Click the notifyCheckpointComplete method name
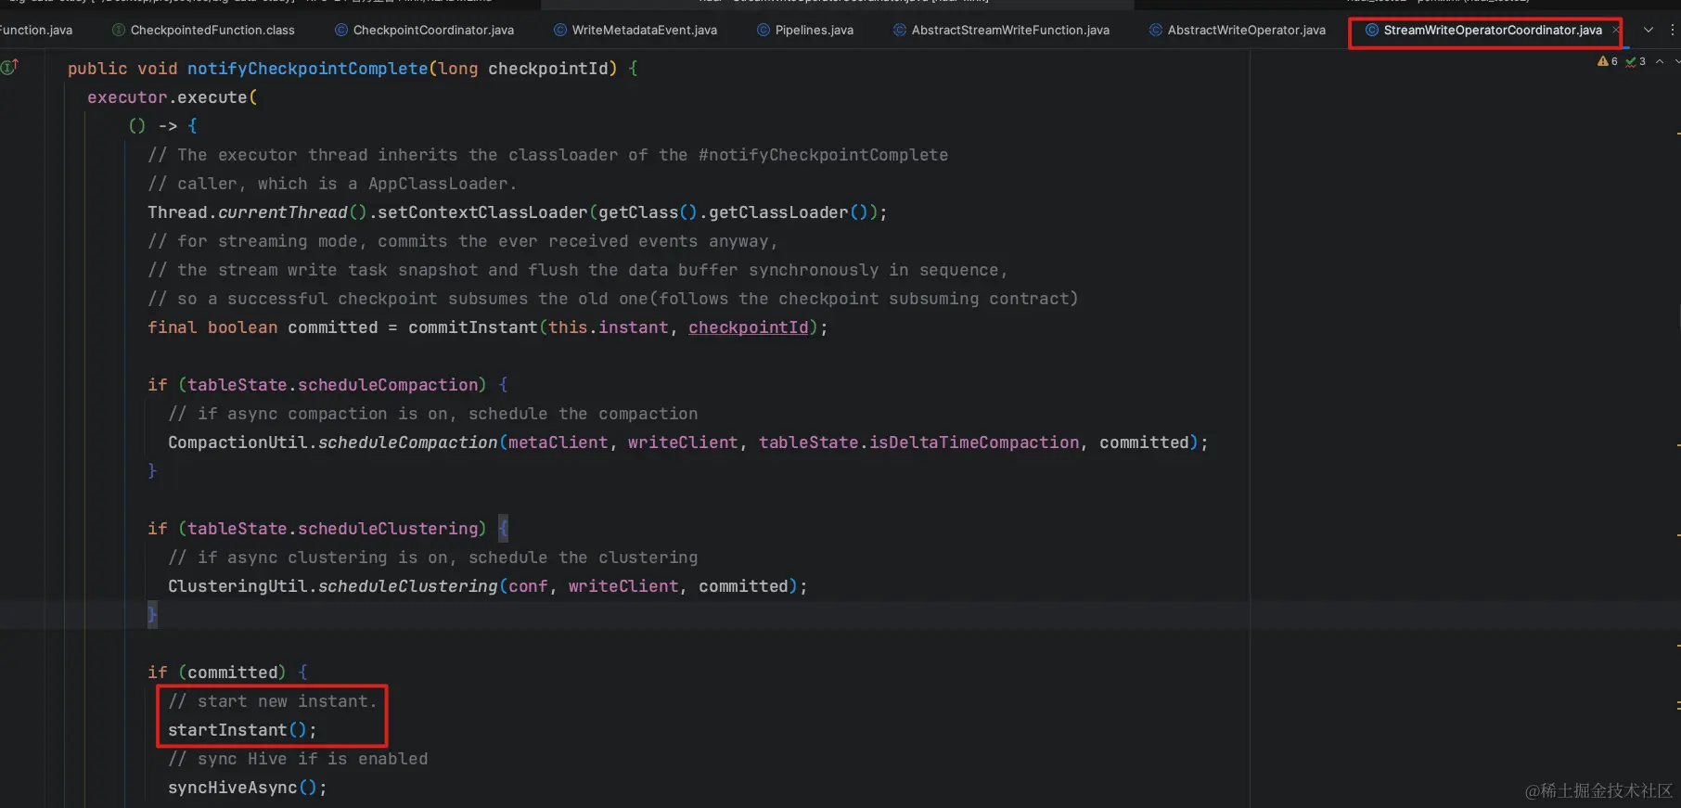 308,69
